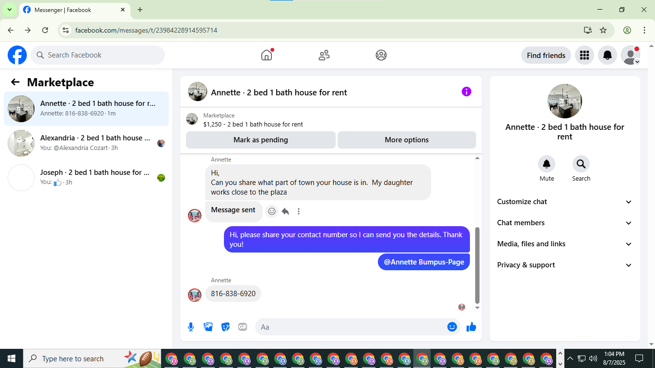This screenshot has height=368, width=655.
Task: Open Messenger | Facebook browser tab
Action: 74,10
